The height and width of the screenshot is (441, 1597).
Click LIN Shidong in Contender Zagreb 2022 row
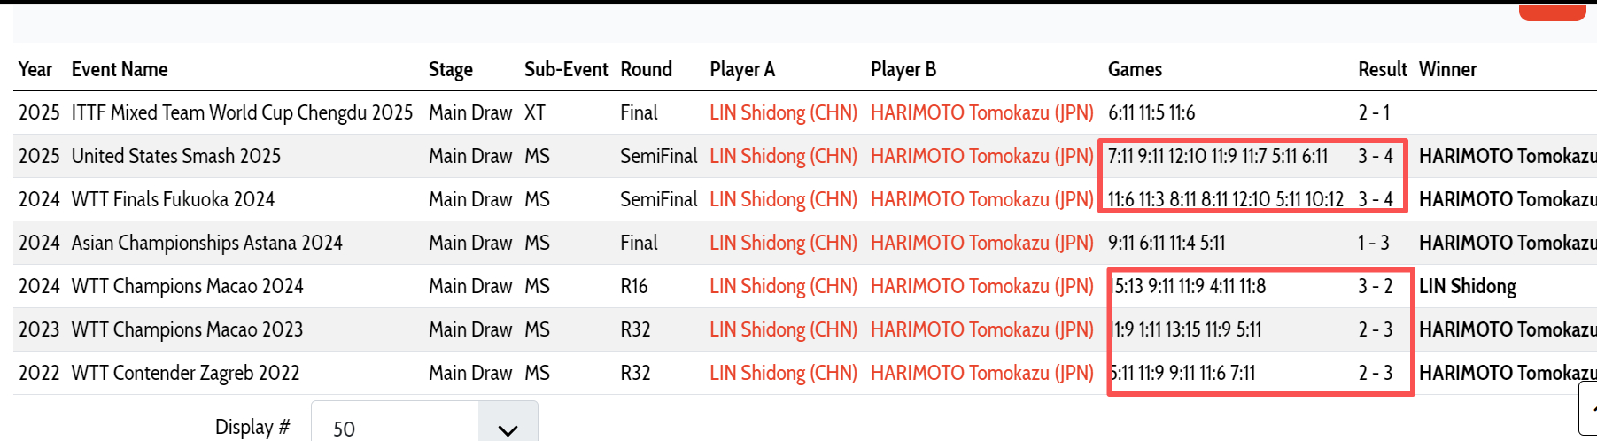[x=783, y=373]
